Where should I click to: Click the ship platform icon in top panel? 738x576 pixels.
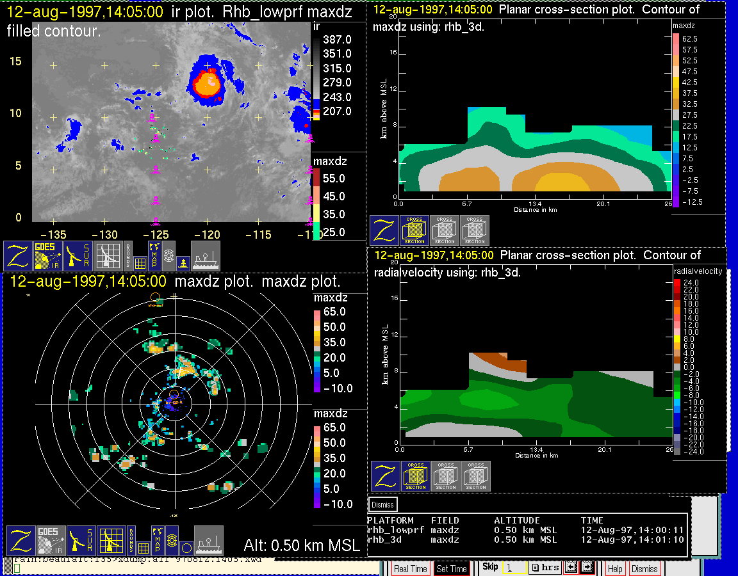(x=206, y=256)
